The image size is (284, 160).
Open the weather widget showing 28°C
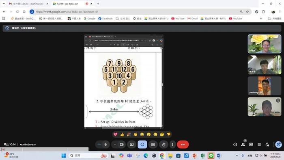(x=11, y=156)
